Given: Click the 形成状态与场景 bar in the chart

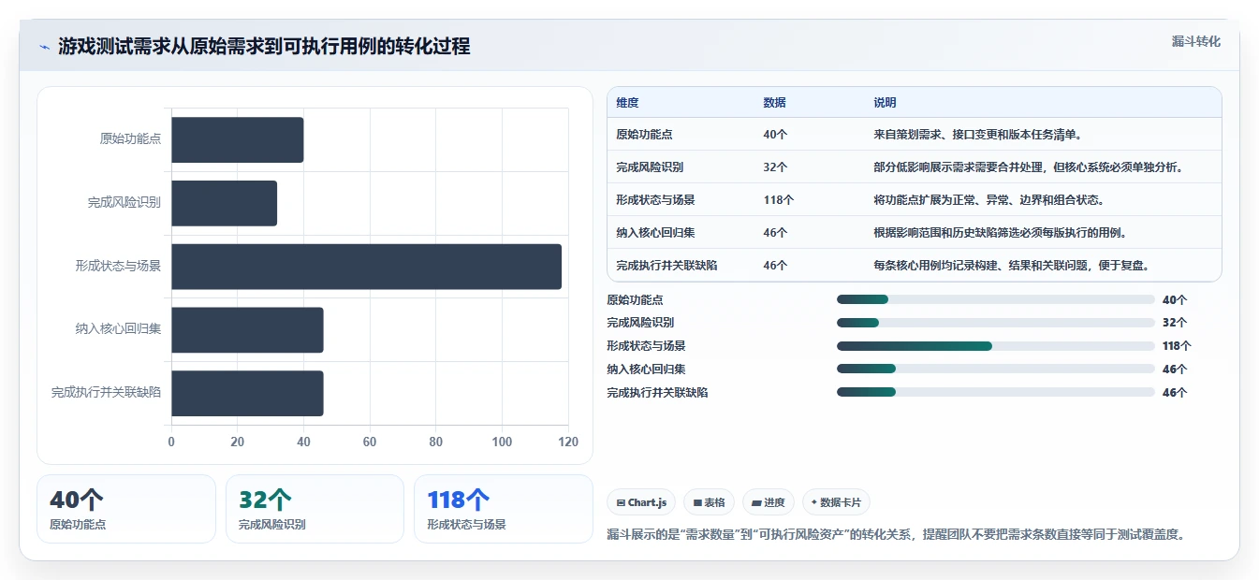Looking at the screenshot, I should pos(367,267).
